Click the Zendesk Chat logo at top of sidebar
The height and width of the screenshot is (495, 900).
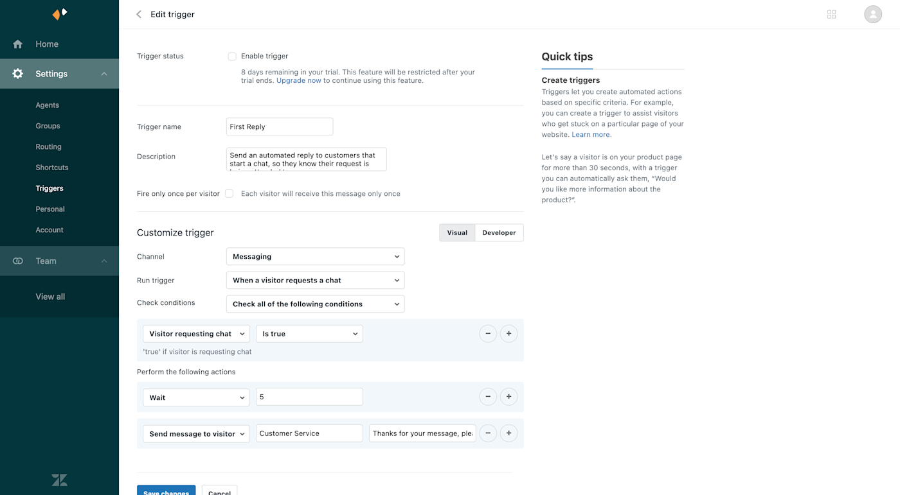(60, 14)
